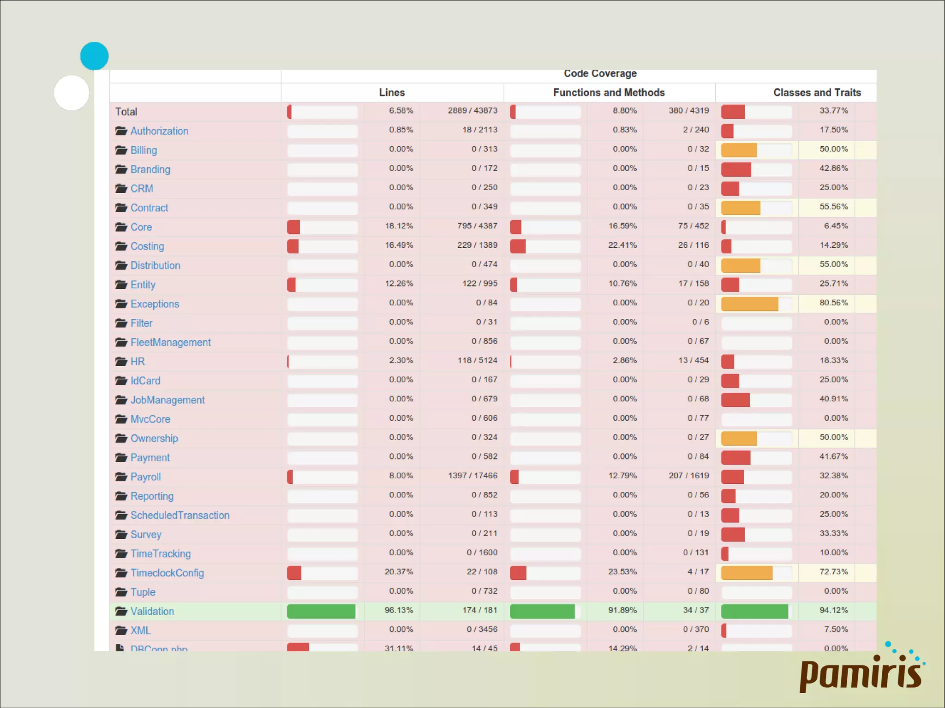This screenshot has width=945, height=708.
Task: Click the Classes and Traits column header
Action: point(817,93)
